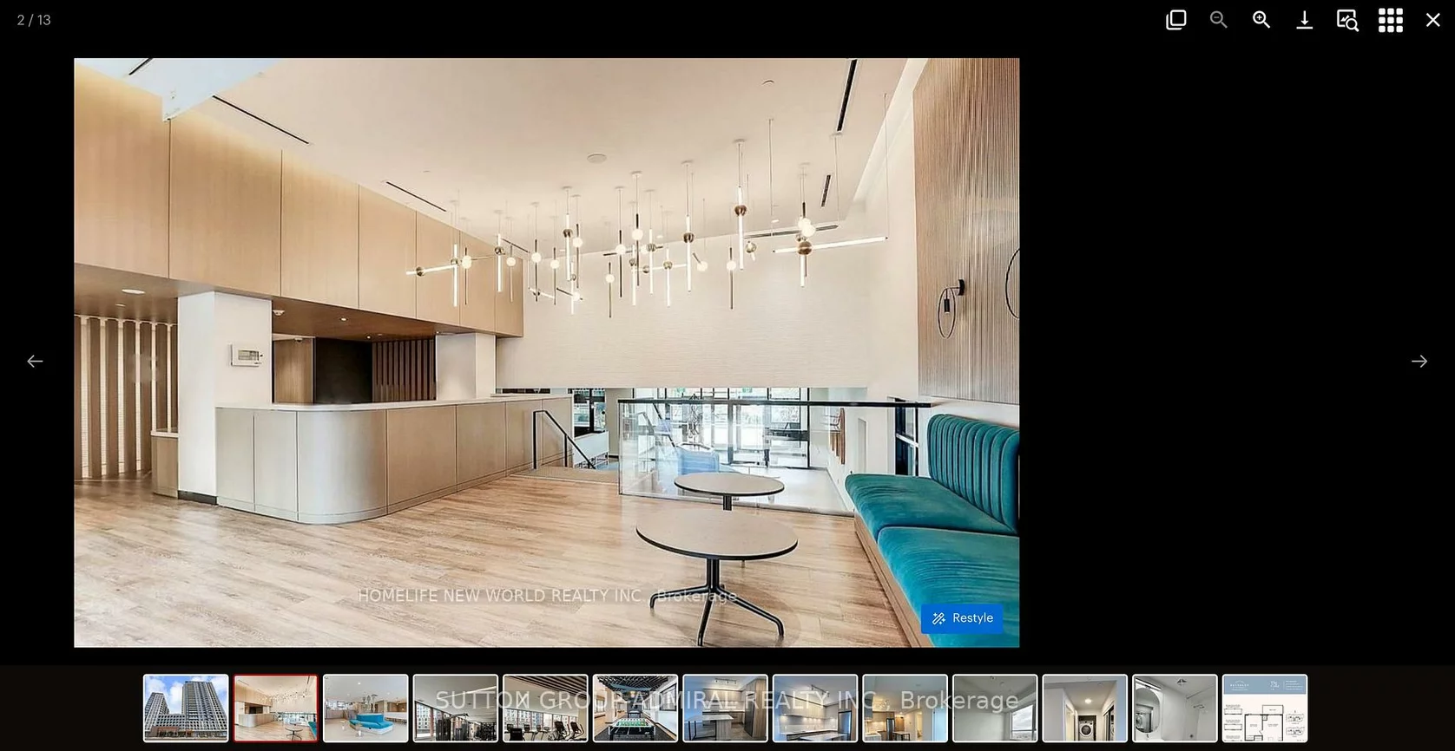Screen dimensions: 1455x751
Task: Click the Restyle button on photo
Action: (962, 618)
